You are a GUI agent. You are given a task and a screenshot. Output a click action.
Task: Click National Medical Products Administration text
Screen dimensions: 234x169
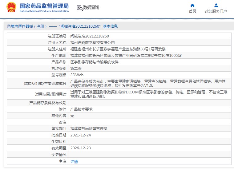[x=44, y=11]
